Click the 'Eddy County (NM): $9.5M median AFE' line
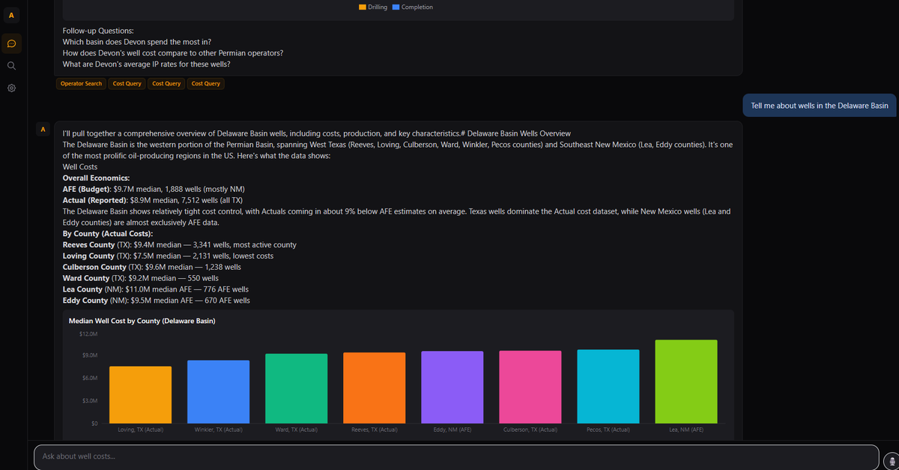The height and width of the screenshot is (470, 899). [157, 301]
